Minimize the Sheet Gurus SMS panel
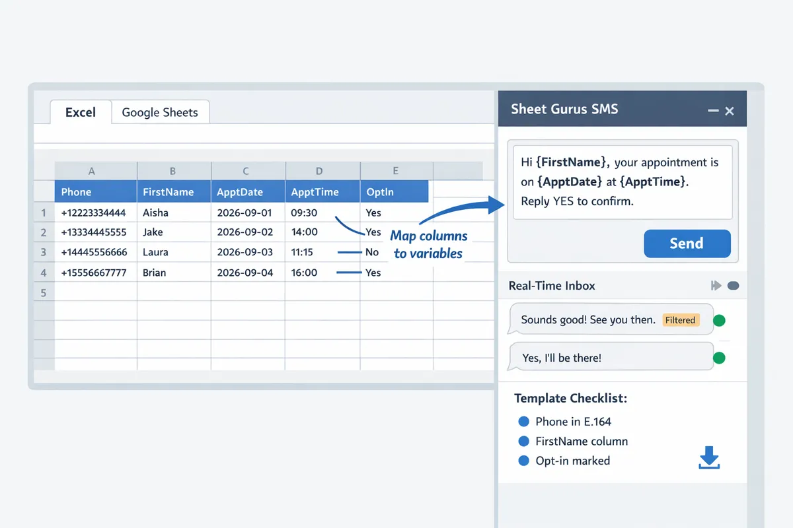The image size is (793, 528). pyautogui.click(x=713, y=111)
